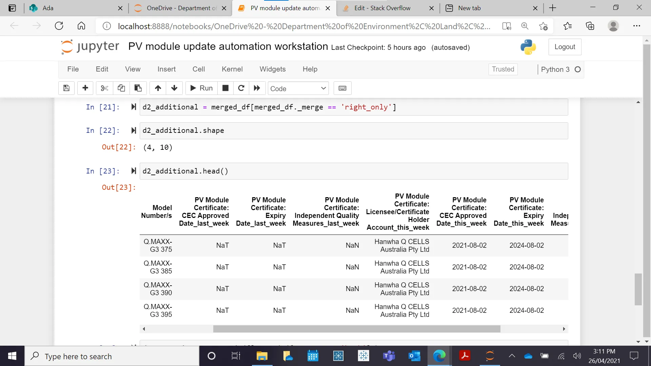The image size is (651, 366).
Task: Open the cell type dropdown showing Code
Action: pyautogui.click(x=298, y=88)
